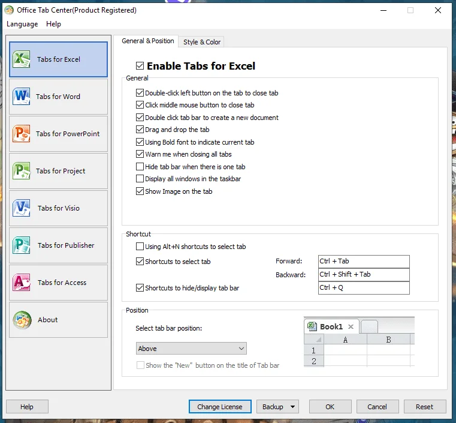Click the Visio icon in sidebar

pyautogui.click(x=21, y=208)
